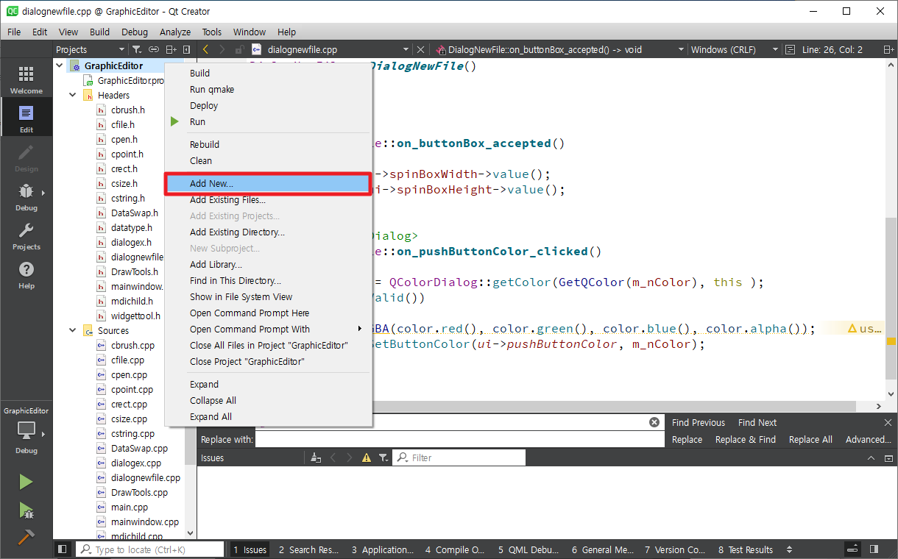The image size is (898, 559).
Task: Click the Find Previous button
Action: coord(699,422)
